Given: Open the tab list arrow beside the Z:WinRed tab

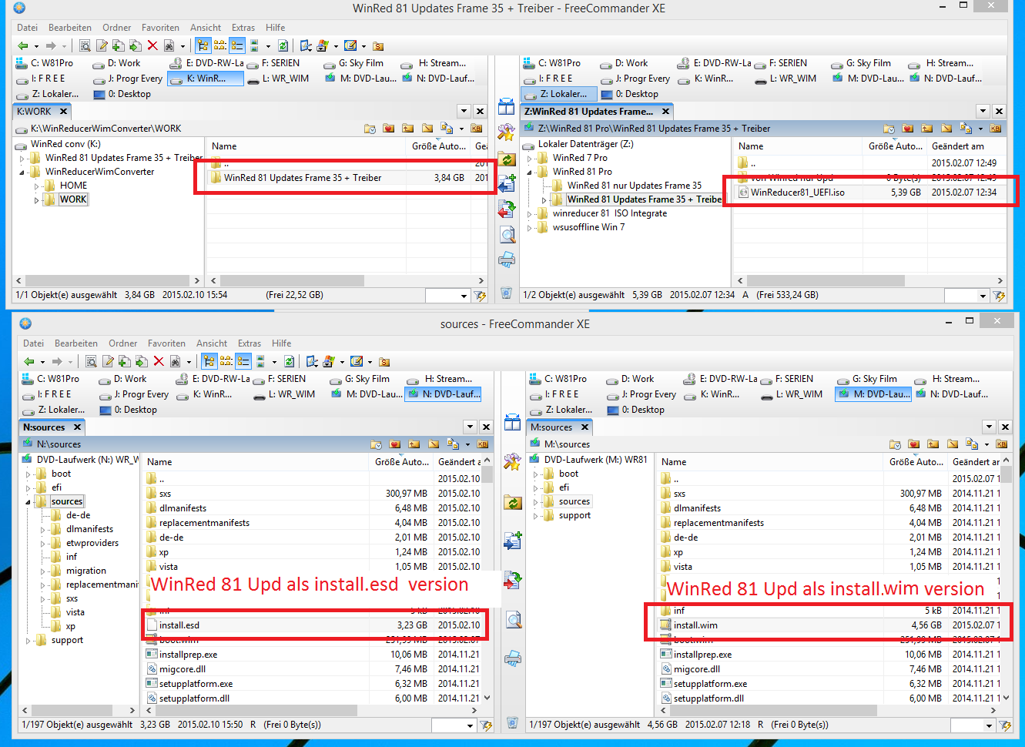Looking at the screenshot, I should 983,111.
